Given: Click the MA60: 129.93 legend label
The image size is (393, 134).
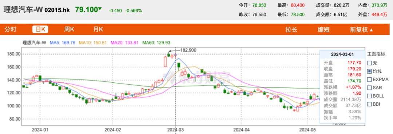Looking at the screenshot, I should 156,43.
